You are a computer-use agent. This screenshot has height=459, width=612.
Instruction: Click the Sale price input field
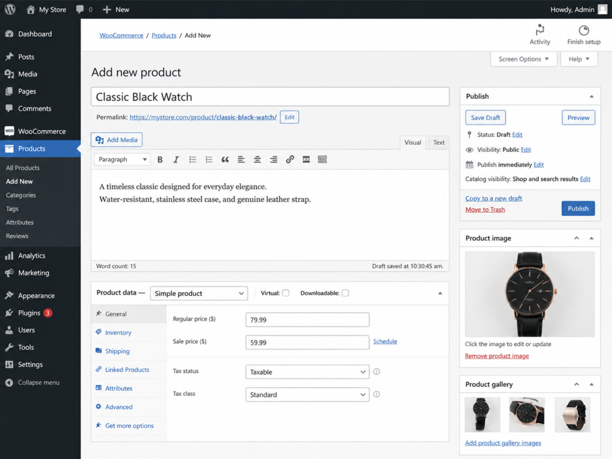[x=307, y=342]
